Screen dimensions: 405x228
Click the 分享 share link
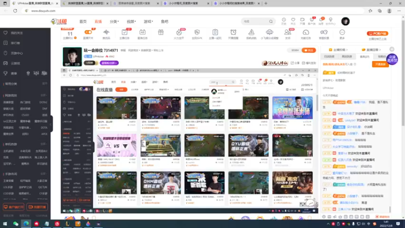point(295,63)
